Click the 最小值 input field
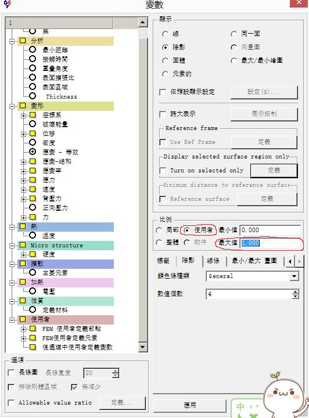 270,230
